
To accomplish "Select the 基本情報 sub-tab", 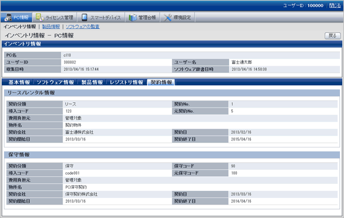I will click(x=19, y=82).
